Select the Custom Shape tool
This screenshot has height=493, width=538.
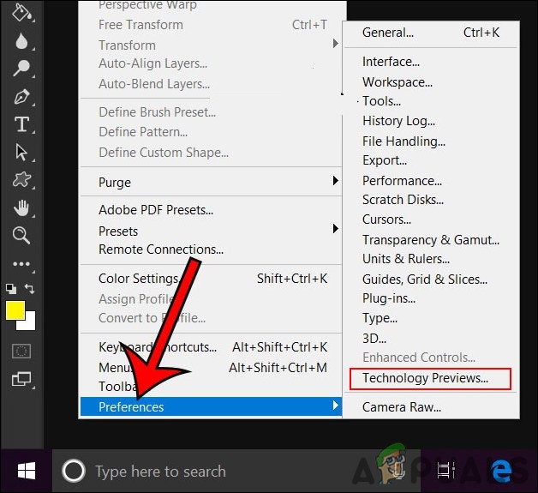point(21,180)
